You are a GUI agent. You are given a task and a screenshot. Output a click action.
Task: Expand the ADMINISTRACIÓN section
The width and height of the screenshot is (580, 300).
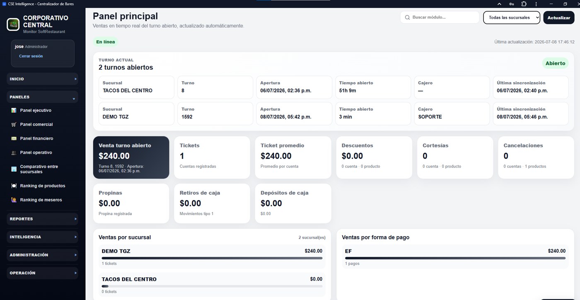[x=42, y=255]
